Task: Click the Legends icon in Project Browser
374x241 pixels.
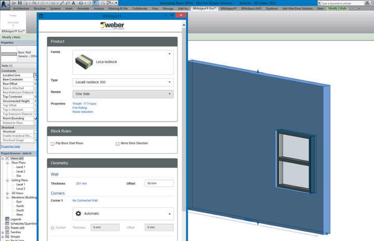Action: pyautogui.click(x=7, y=219)
